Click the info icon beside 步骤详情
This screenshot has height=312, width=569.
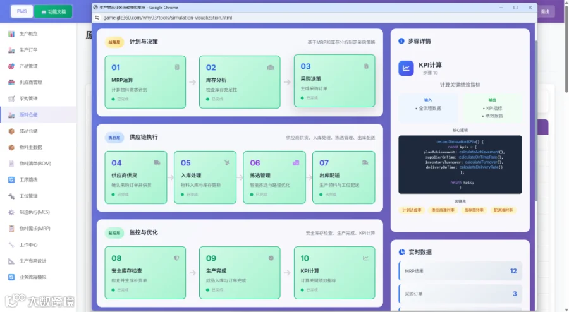click(x=401, y=41)
